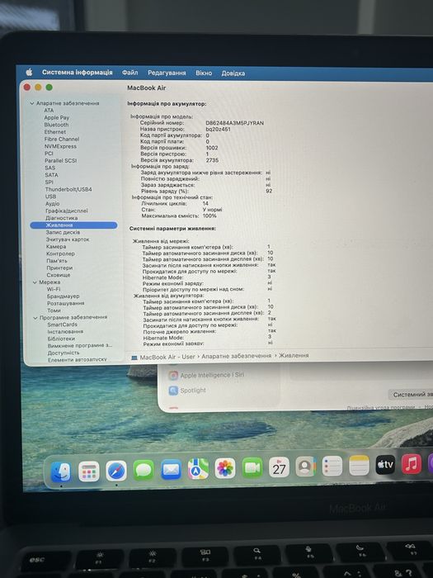Open the Apple menu
The height and width of the screenshot is (578, 433).
29,73
